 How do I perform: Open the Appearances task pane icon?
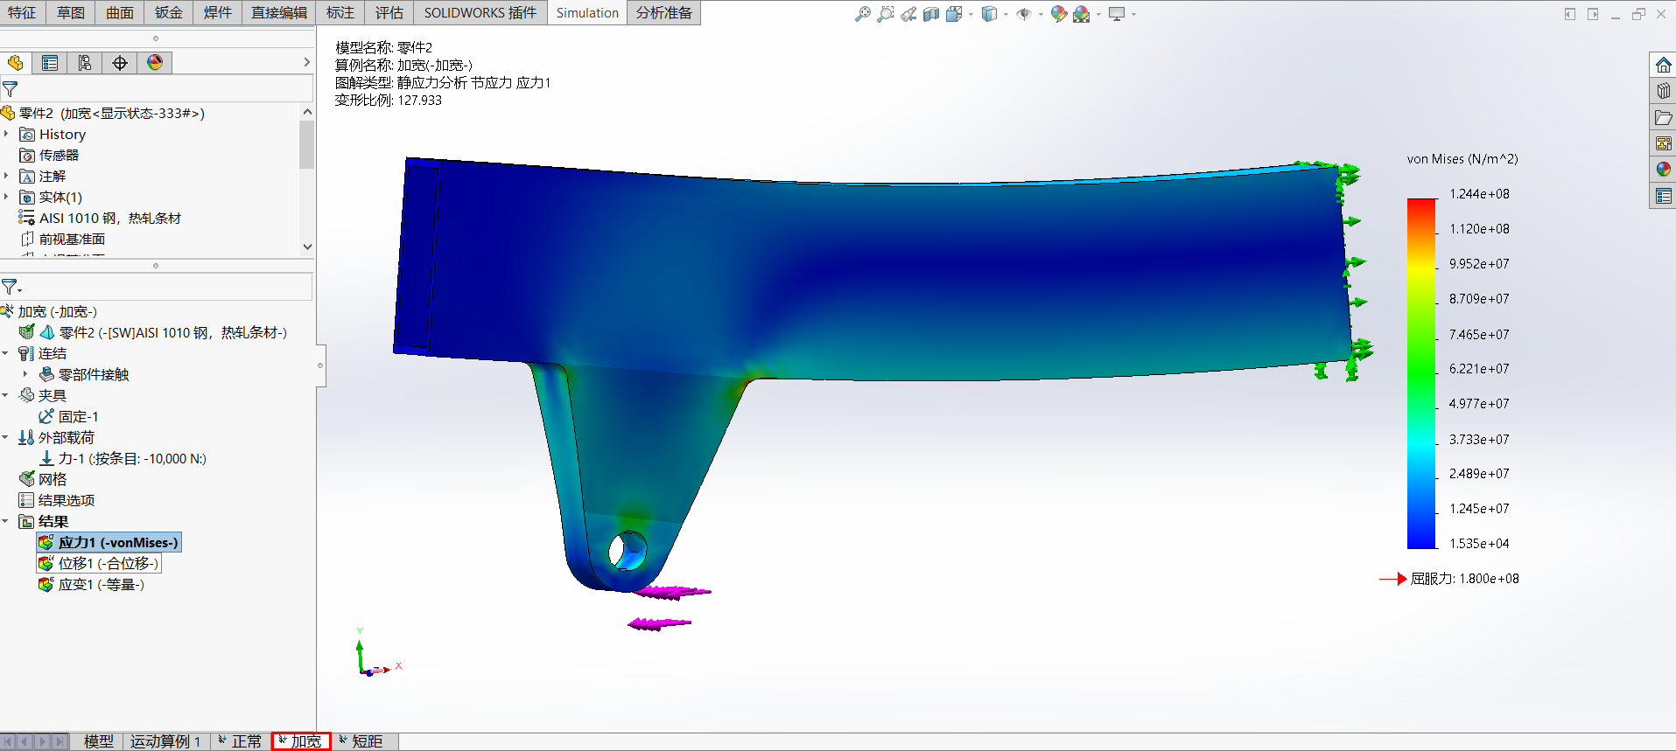click(1663, 170)
